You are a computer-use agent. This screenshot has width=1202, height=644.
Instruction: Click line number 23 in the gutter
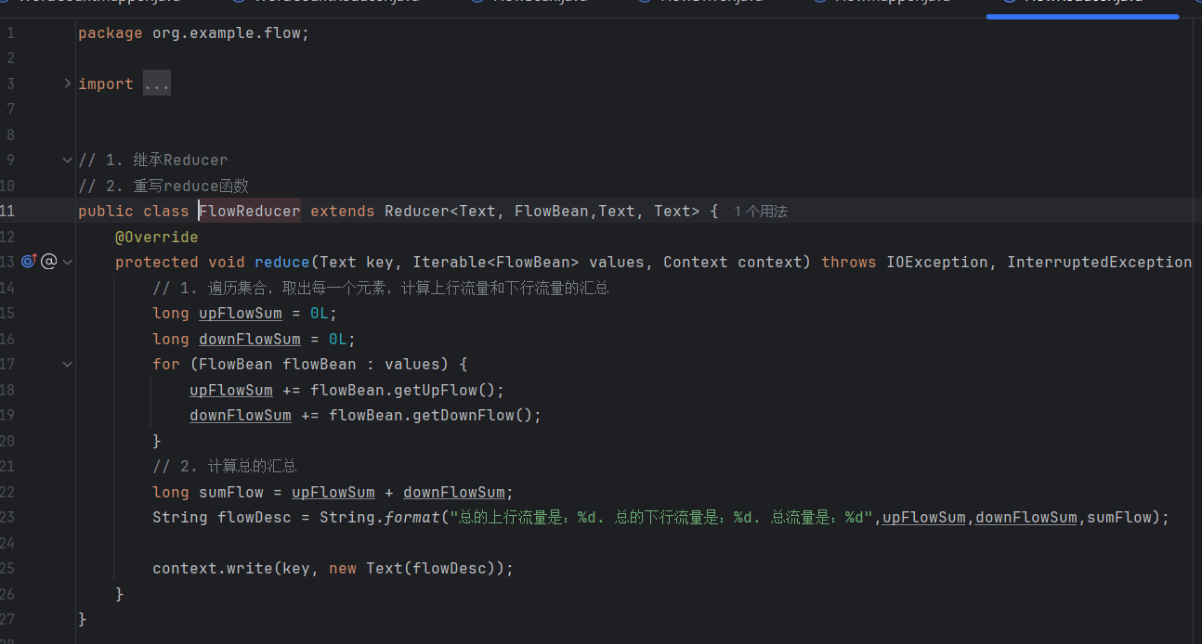point(9,517)
